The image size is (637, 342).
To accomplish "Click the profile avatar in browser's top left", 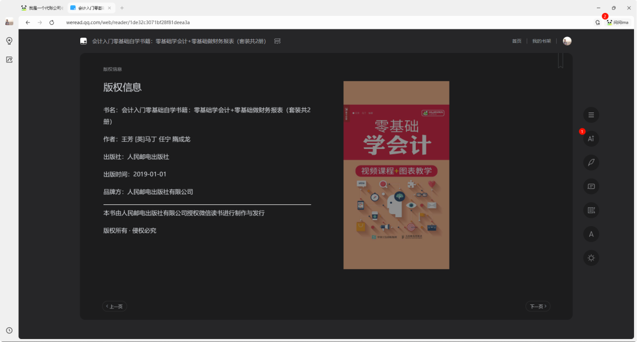I will [9, 22].
